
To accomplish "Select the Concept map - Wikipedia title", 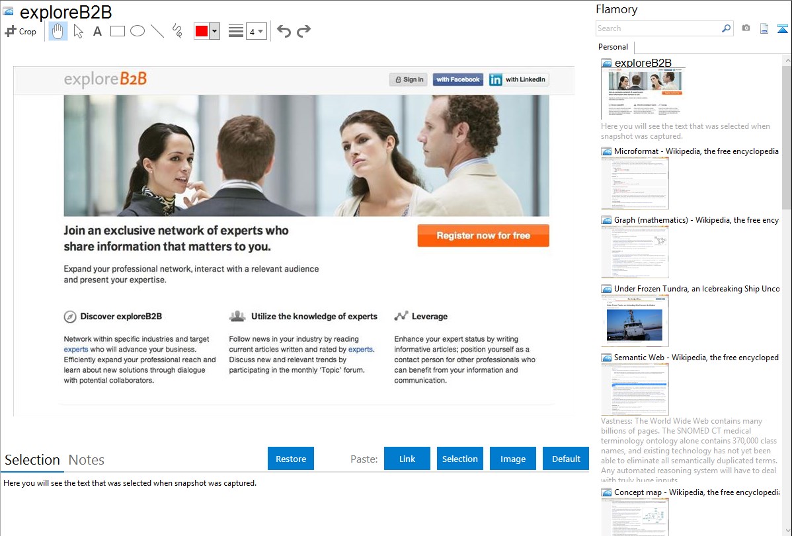I will pyautogui.click(x=696, y=492).
